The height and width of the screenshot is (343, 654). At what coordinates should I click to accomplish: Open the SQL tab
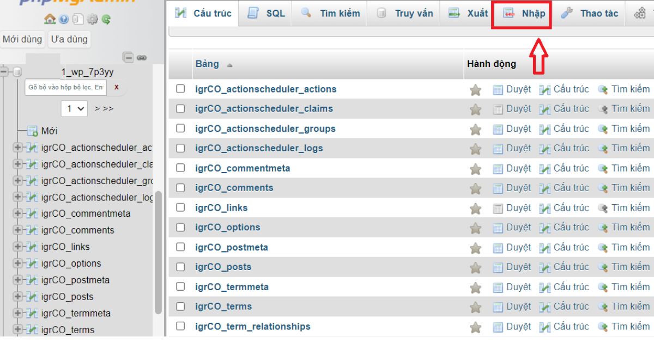pyautogui.click(x=268, y=14)
